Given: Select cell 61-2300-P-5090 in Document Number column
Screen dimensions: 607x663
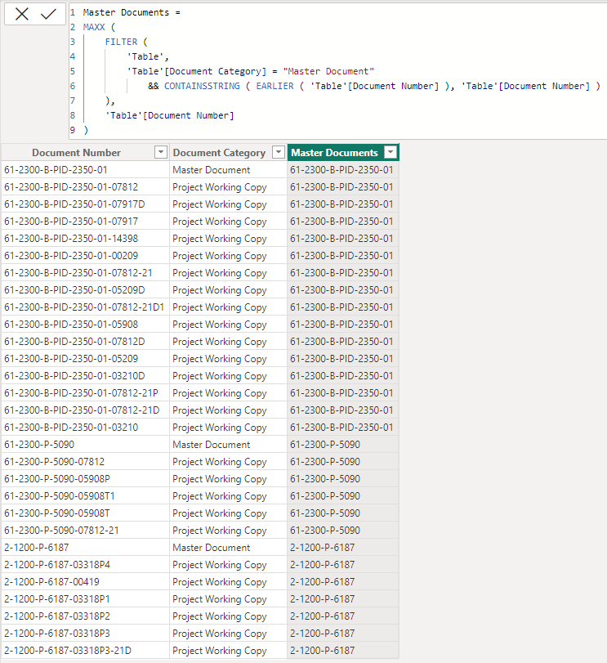Looking at the screenshot, I should 85,445.
